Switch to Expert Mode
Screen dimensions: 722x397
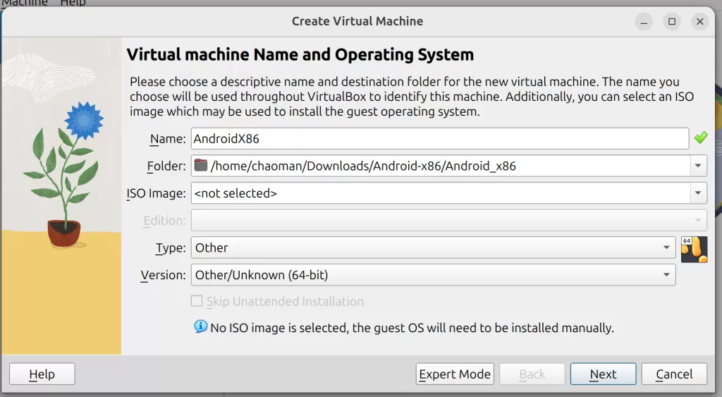[x=455, y=374]
